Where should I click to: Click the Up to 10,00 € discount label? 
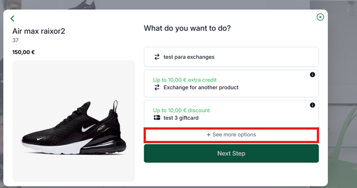point(181,111)
